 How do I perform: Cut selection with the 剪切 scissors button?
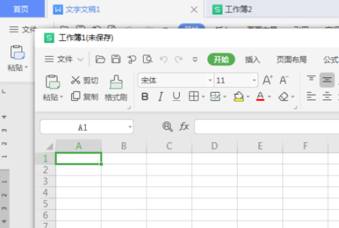(85, 80)
